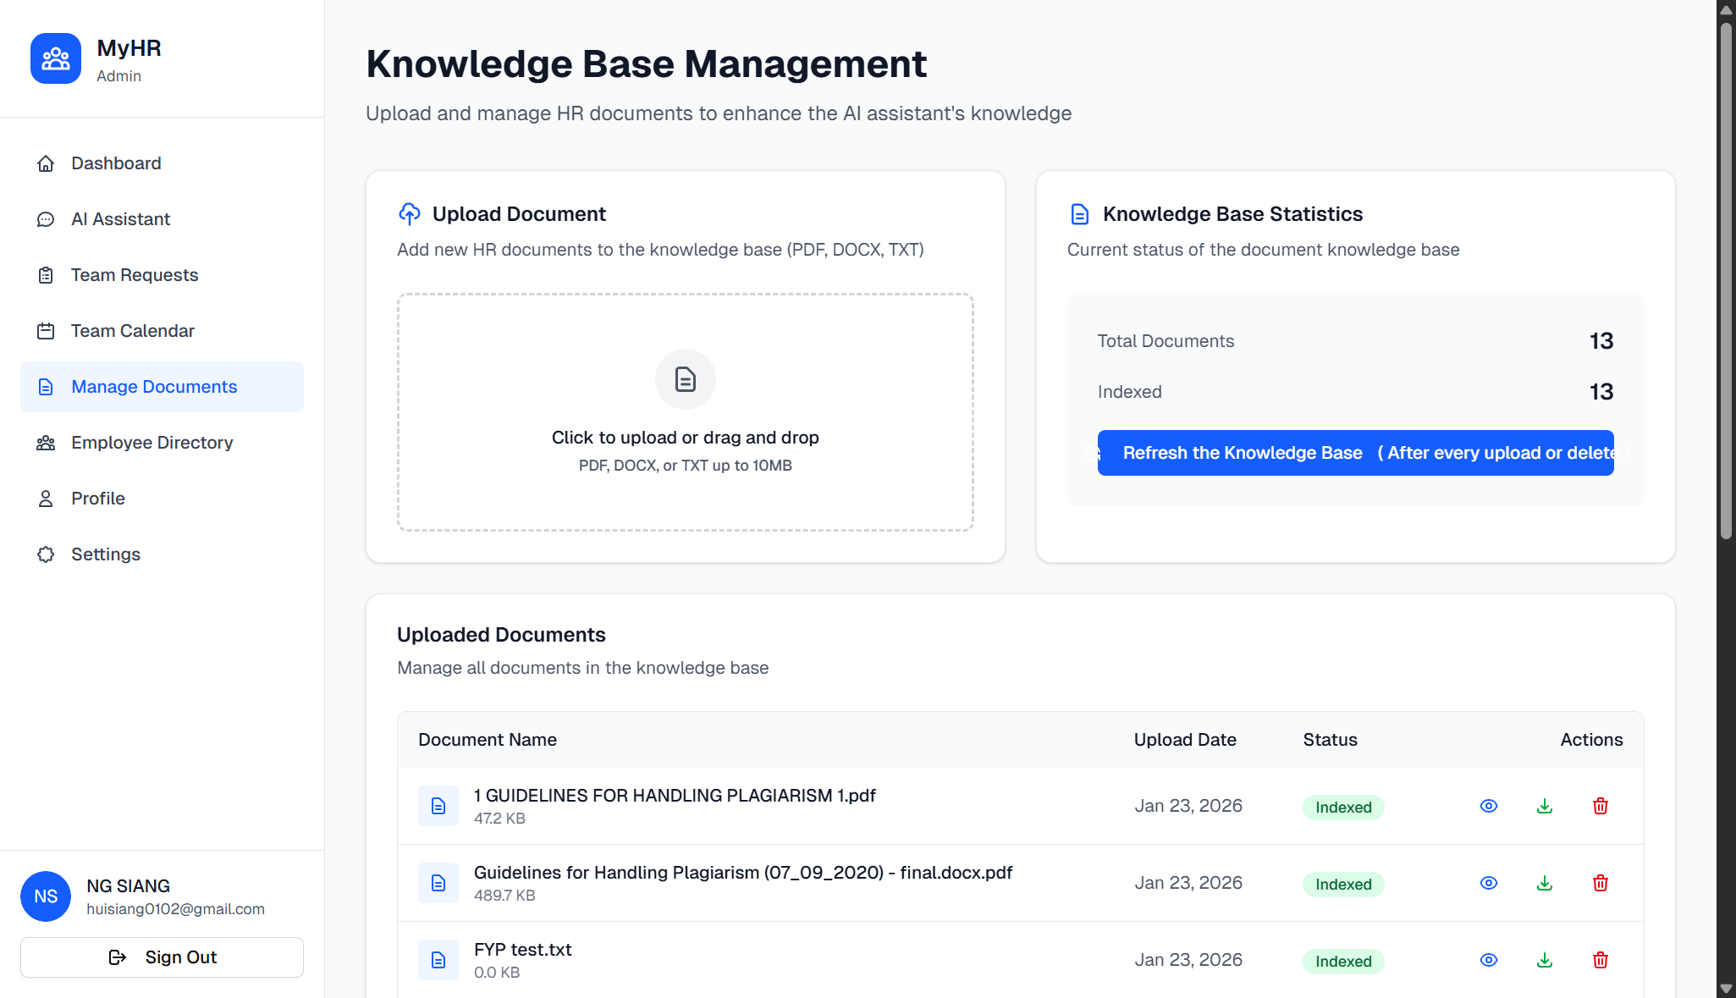Open the Dashboard page
Image resolution: width=1736 pixels, height=998 pixels.
(116, 163)
